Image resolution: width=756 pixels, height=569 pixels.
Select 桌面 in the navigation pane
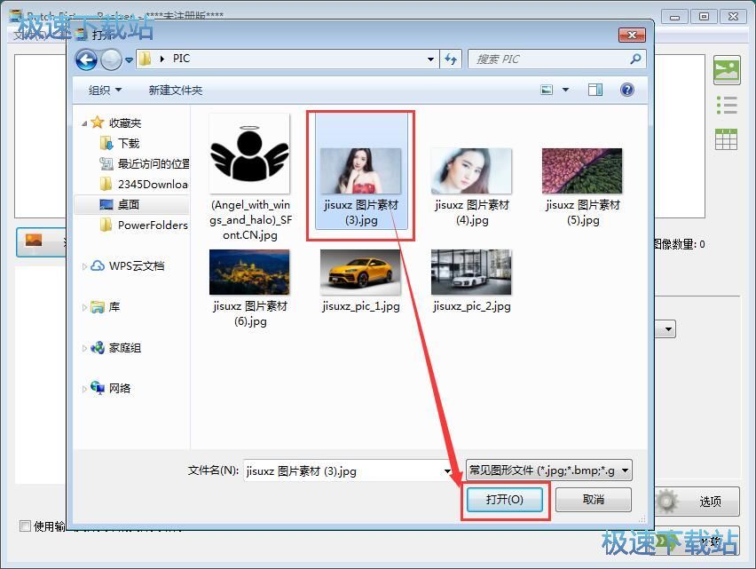(129, 204)
